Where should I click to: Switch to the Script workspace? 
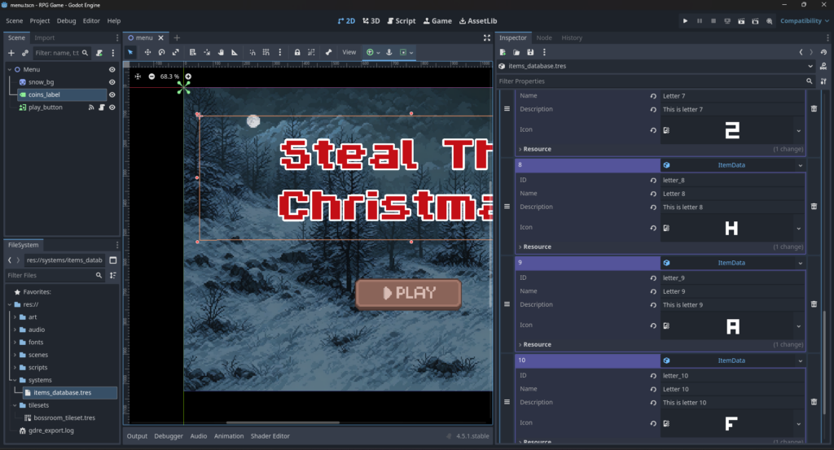[401, 20]
